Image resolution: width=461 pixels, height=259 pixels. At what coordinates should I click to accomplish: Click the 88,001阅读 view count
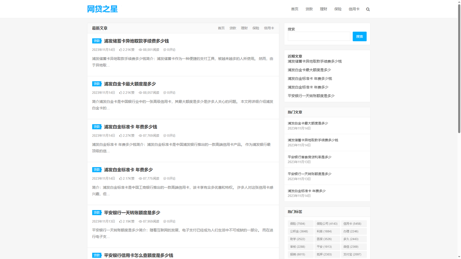149,50
